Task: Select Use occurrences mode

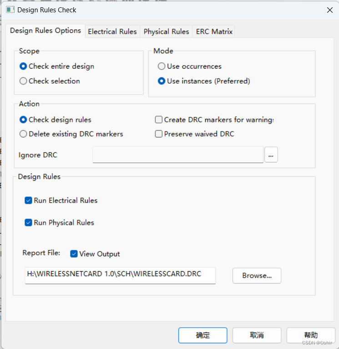Action: tap(162, 66)
